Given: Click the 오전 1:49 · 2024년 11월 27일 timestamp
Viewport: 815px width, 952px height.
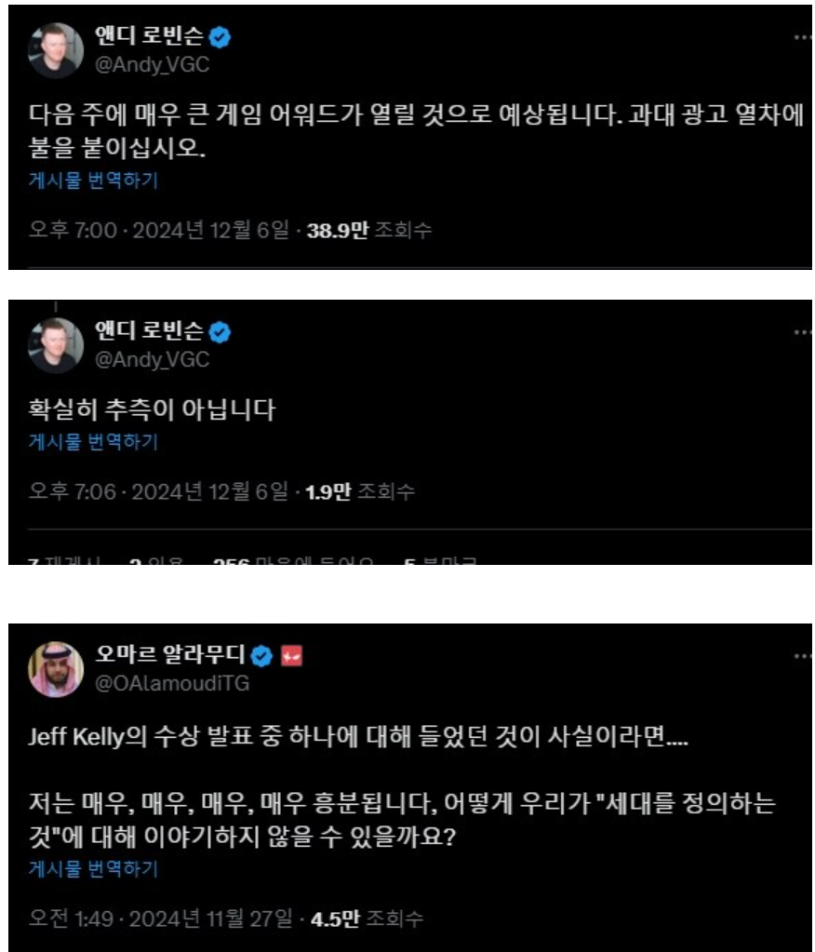Looking at the screenshot, I should [161, 918].
